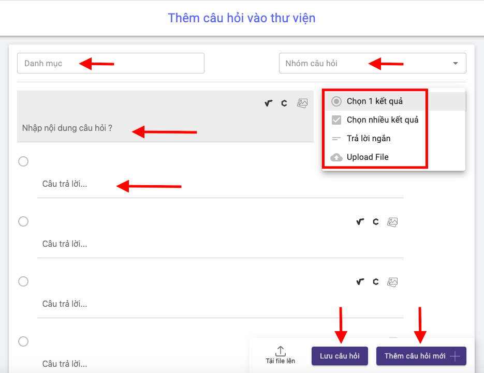484x373 pixels.
Task: Click the Tải file lên button
Action: [x=281, y=355]
